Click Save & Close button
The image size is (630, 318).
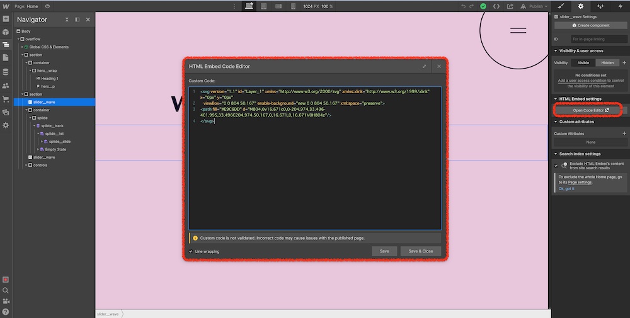tap(421, 251)
